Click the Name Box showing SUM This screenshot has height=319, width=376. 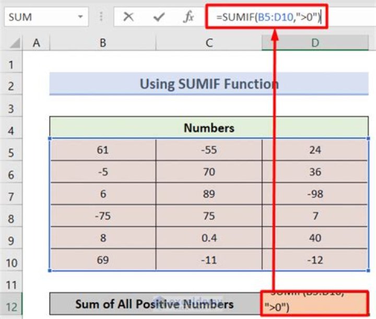pos(37,17)
